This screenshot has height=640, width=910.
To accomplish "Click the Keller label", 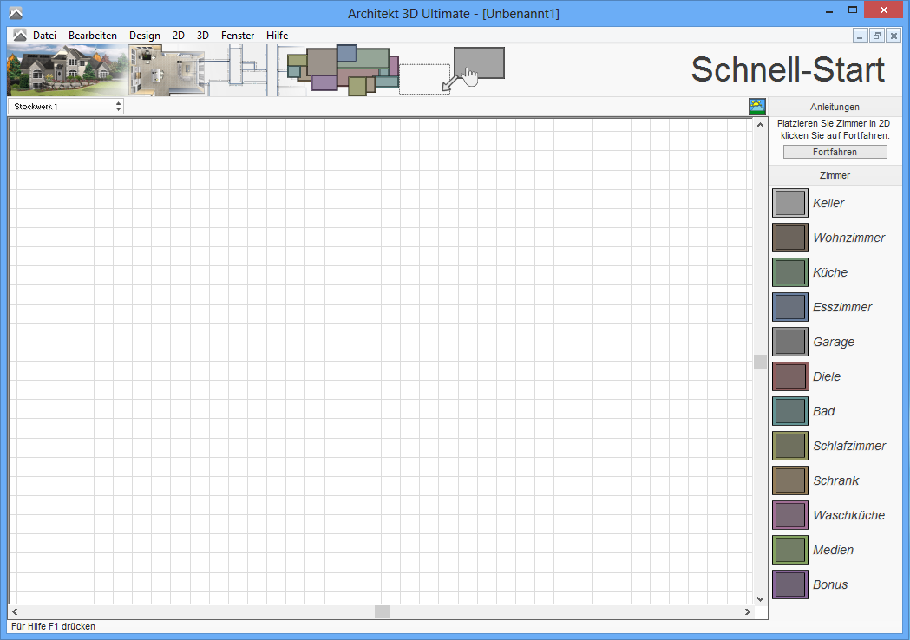I will (x=828, y=203).
